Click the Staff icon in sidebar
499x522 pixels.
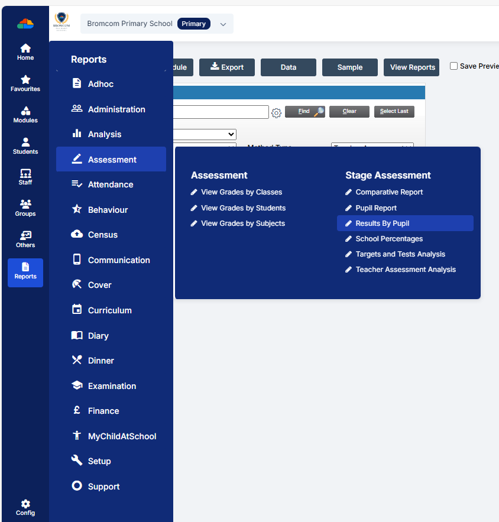point(25,177)
